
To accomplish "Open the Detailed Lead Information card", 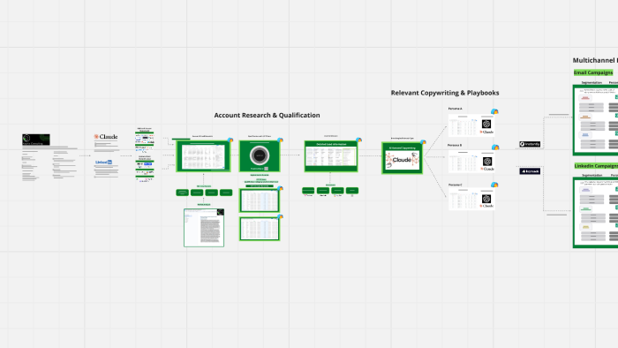I will pos(331,156).
